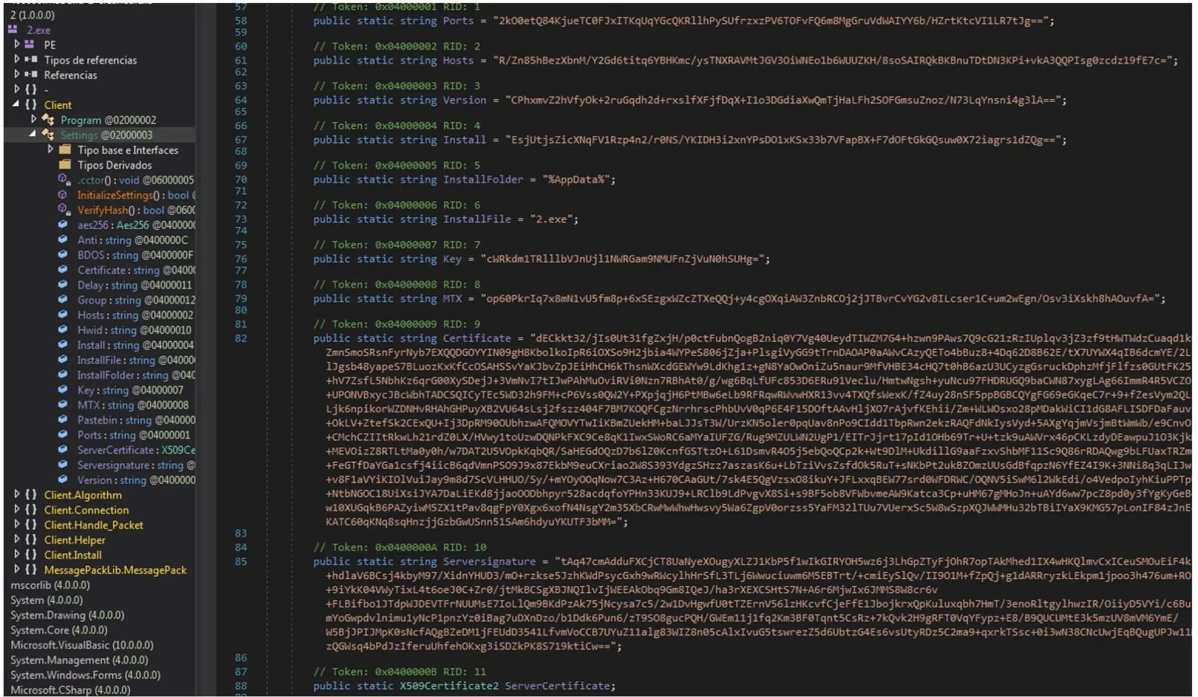The height and width of the screenshot is (697, 1198).
Task: Select mscorlib (4.0.0.0) assembly
Action: pos(50,585)
